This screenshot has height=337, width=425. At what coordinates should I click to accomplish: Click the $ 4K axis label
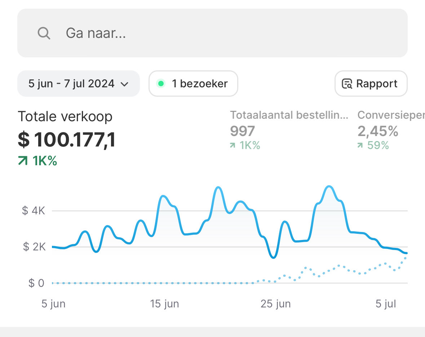click(x=33, y=211)
